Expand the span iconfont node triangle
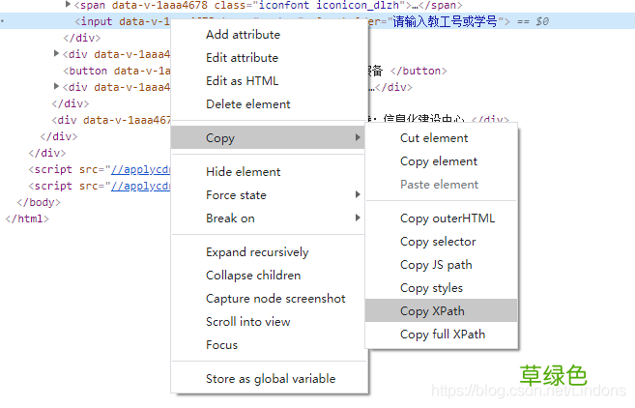Screen dimensions: 635x408 pyautogui.click(x=68, y=5)
